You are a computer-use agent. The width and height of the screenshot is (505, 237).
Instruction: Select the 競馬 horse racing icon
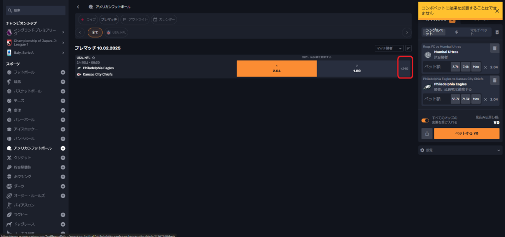coord(9,81)
